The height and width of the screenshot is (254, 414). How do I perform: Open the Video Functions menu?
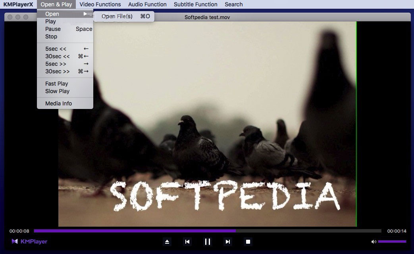(100, 4)
